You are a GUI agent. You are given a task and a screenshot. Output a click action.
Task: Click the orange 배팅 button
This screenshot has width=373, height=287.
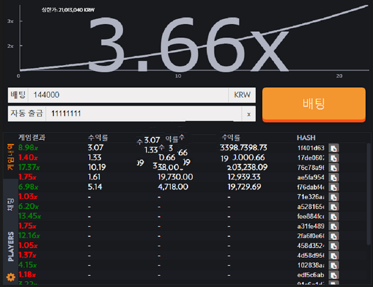pyautogui.click(x=314, y=105)
